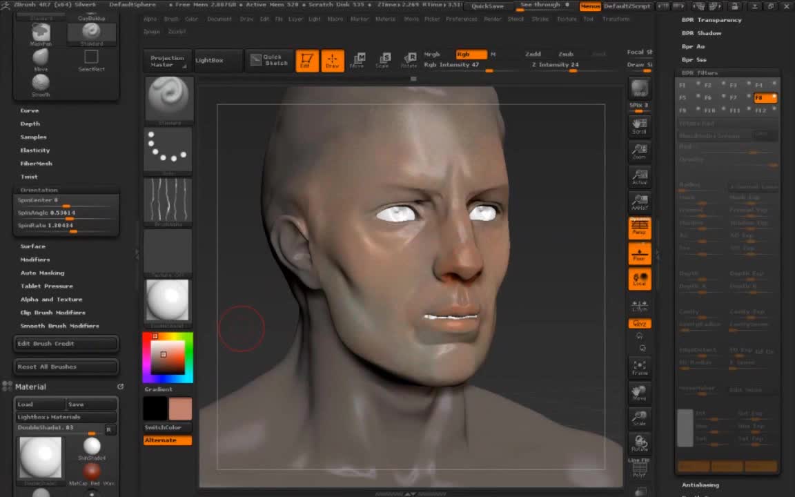
Task: Click QuickSave
Action: [488, 7]
